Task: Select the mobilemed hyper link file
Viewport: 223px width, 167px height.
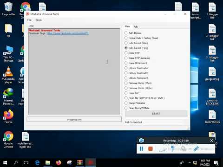Action: click(25, 140)
